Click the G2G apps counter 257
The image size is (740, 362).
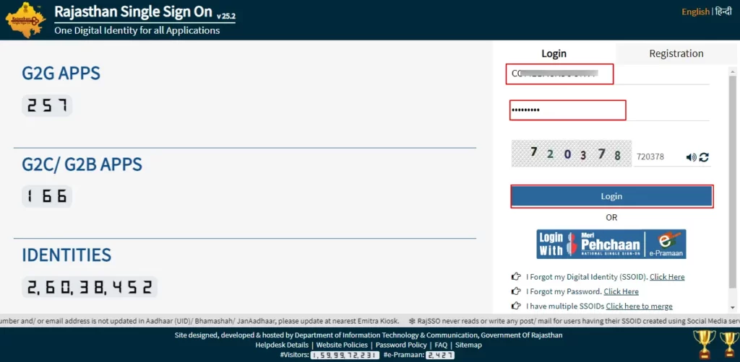point(47,105)
